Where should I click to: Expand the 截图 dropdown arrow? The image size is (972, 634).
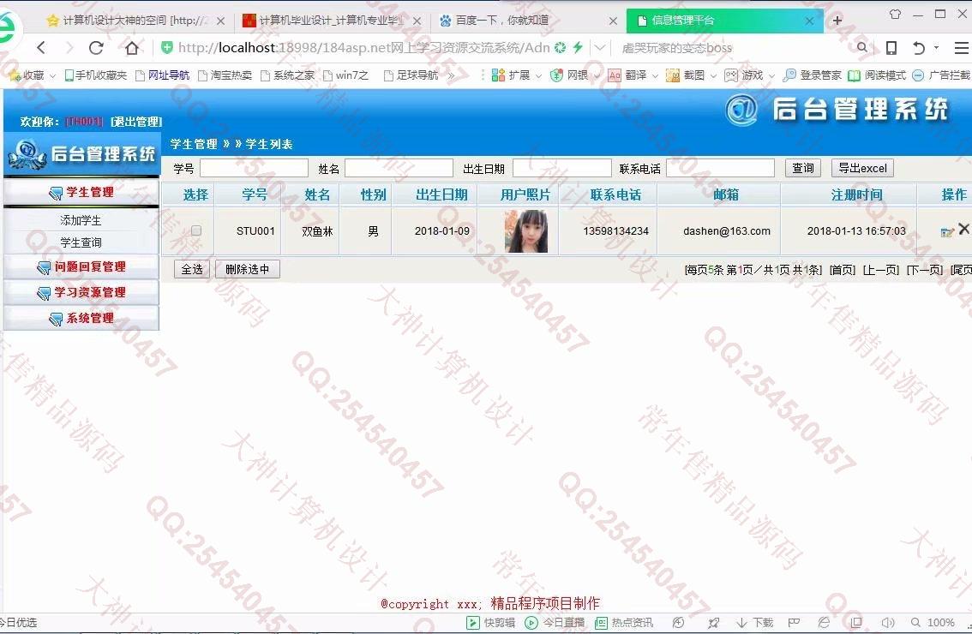[713, 76]
